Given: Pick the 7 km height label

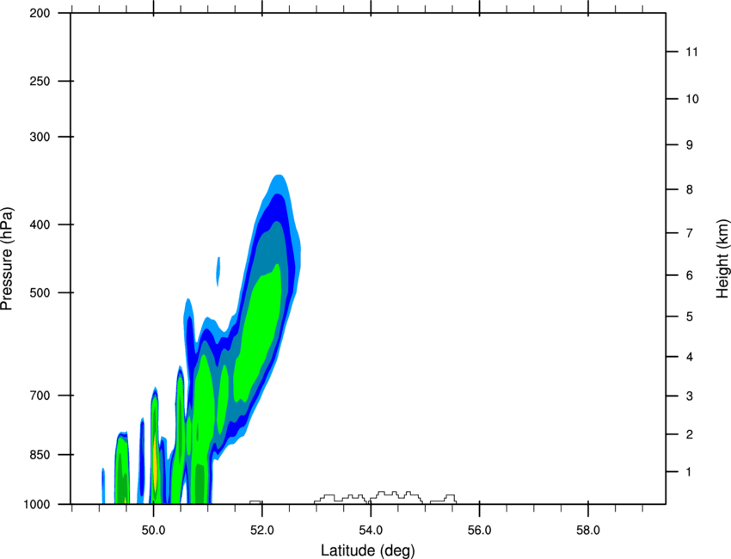Looking at the screenshot, I should [x=690, y=233].
